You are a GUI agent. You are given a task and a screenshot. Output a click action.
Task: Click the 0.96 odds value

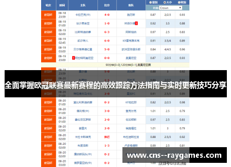(182, 49)
